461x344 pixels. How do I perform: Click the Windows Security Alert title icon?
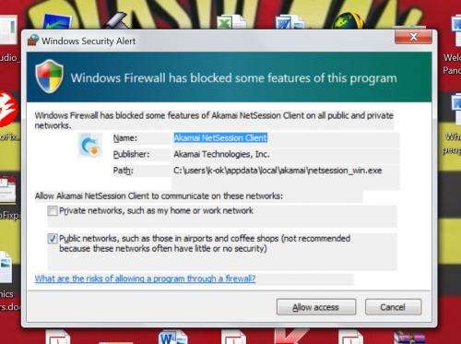(x=33, y=41)
